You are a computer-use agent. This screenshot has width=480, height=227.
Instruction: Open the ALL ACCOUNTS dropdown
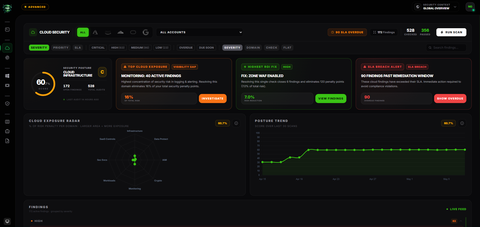200,32
